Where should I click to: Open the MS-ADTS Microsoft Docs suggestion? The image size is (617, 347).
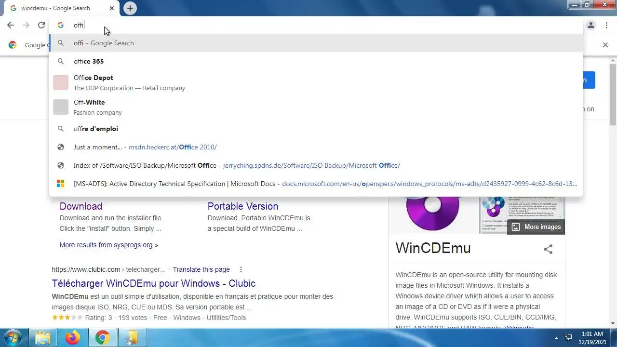[x=316, y=184]
